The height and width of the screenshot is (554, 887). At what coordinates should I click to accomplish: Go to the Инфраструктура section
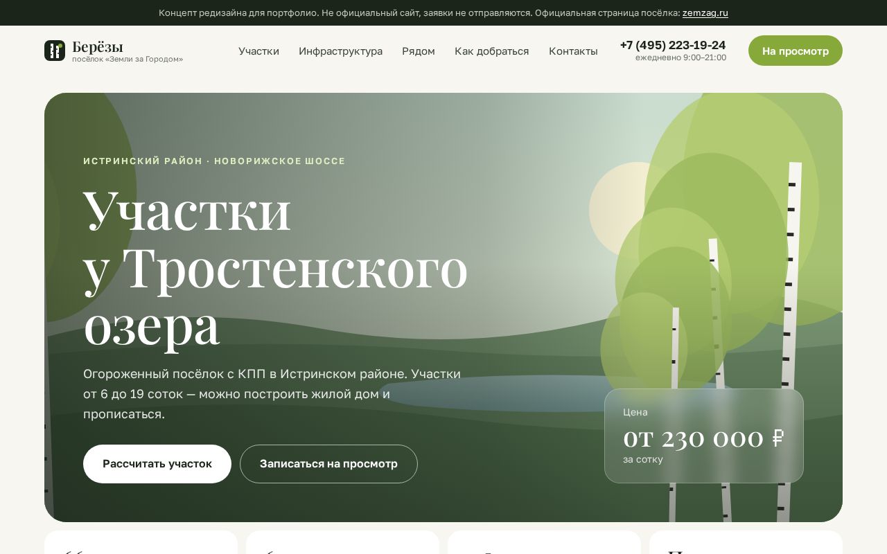click(x=340, y=51)
